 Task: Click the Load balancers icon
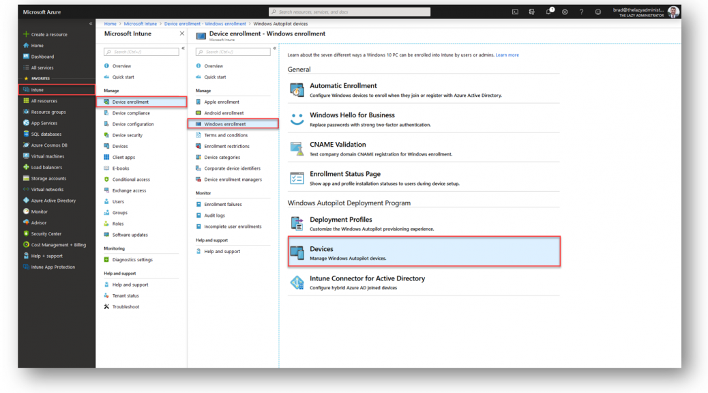click(x=26, y=167)
